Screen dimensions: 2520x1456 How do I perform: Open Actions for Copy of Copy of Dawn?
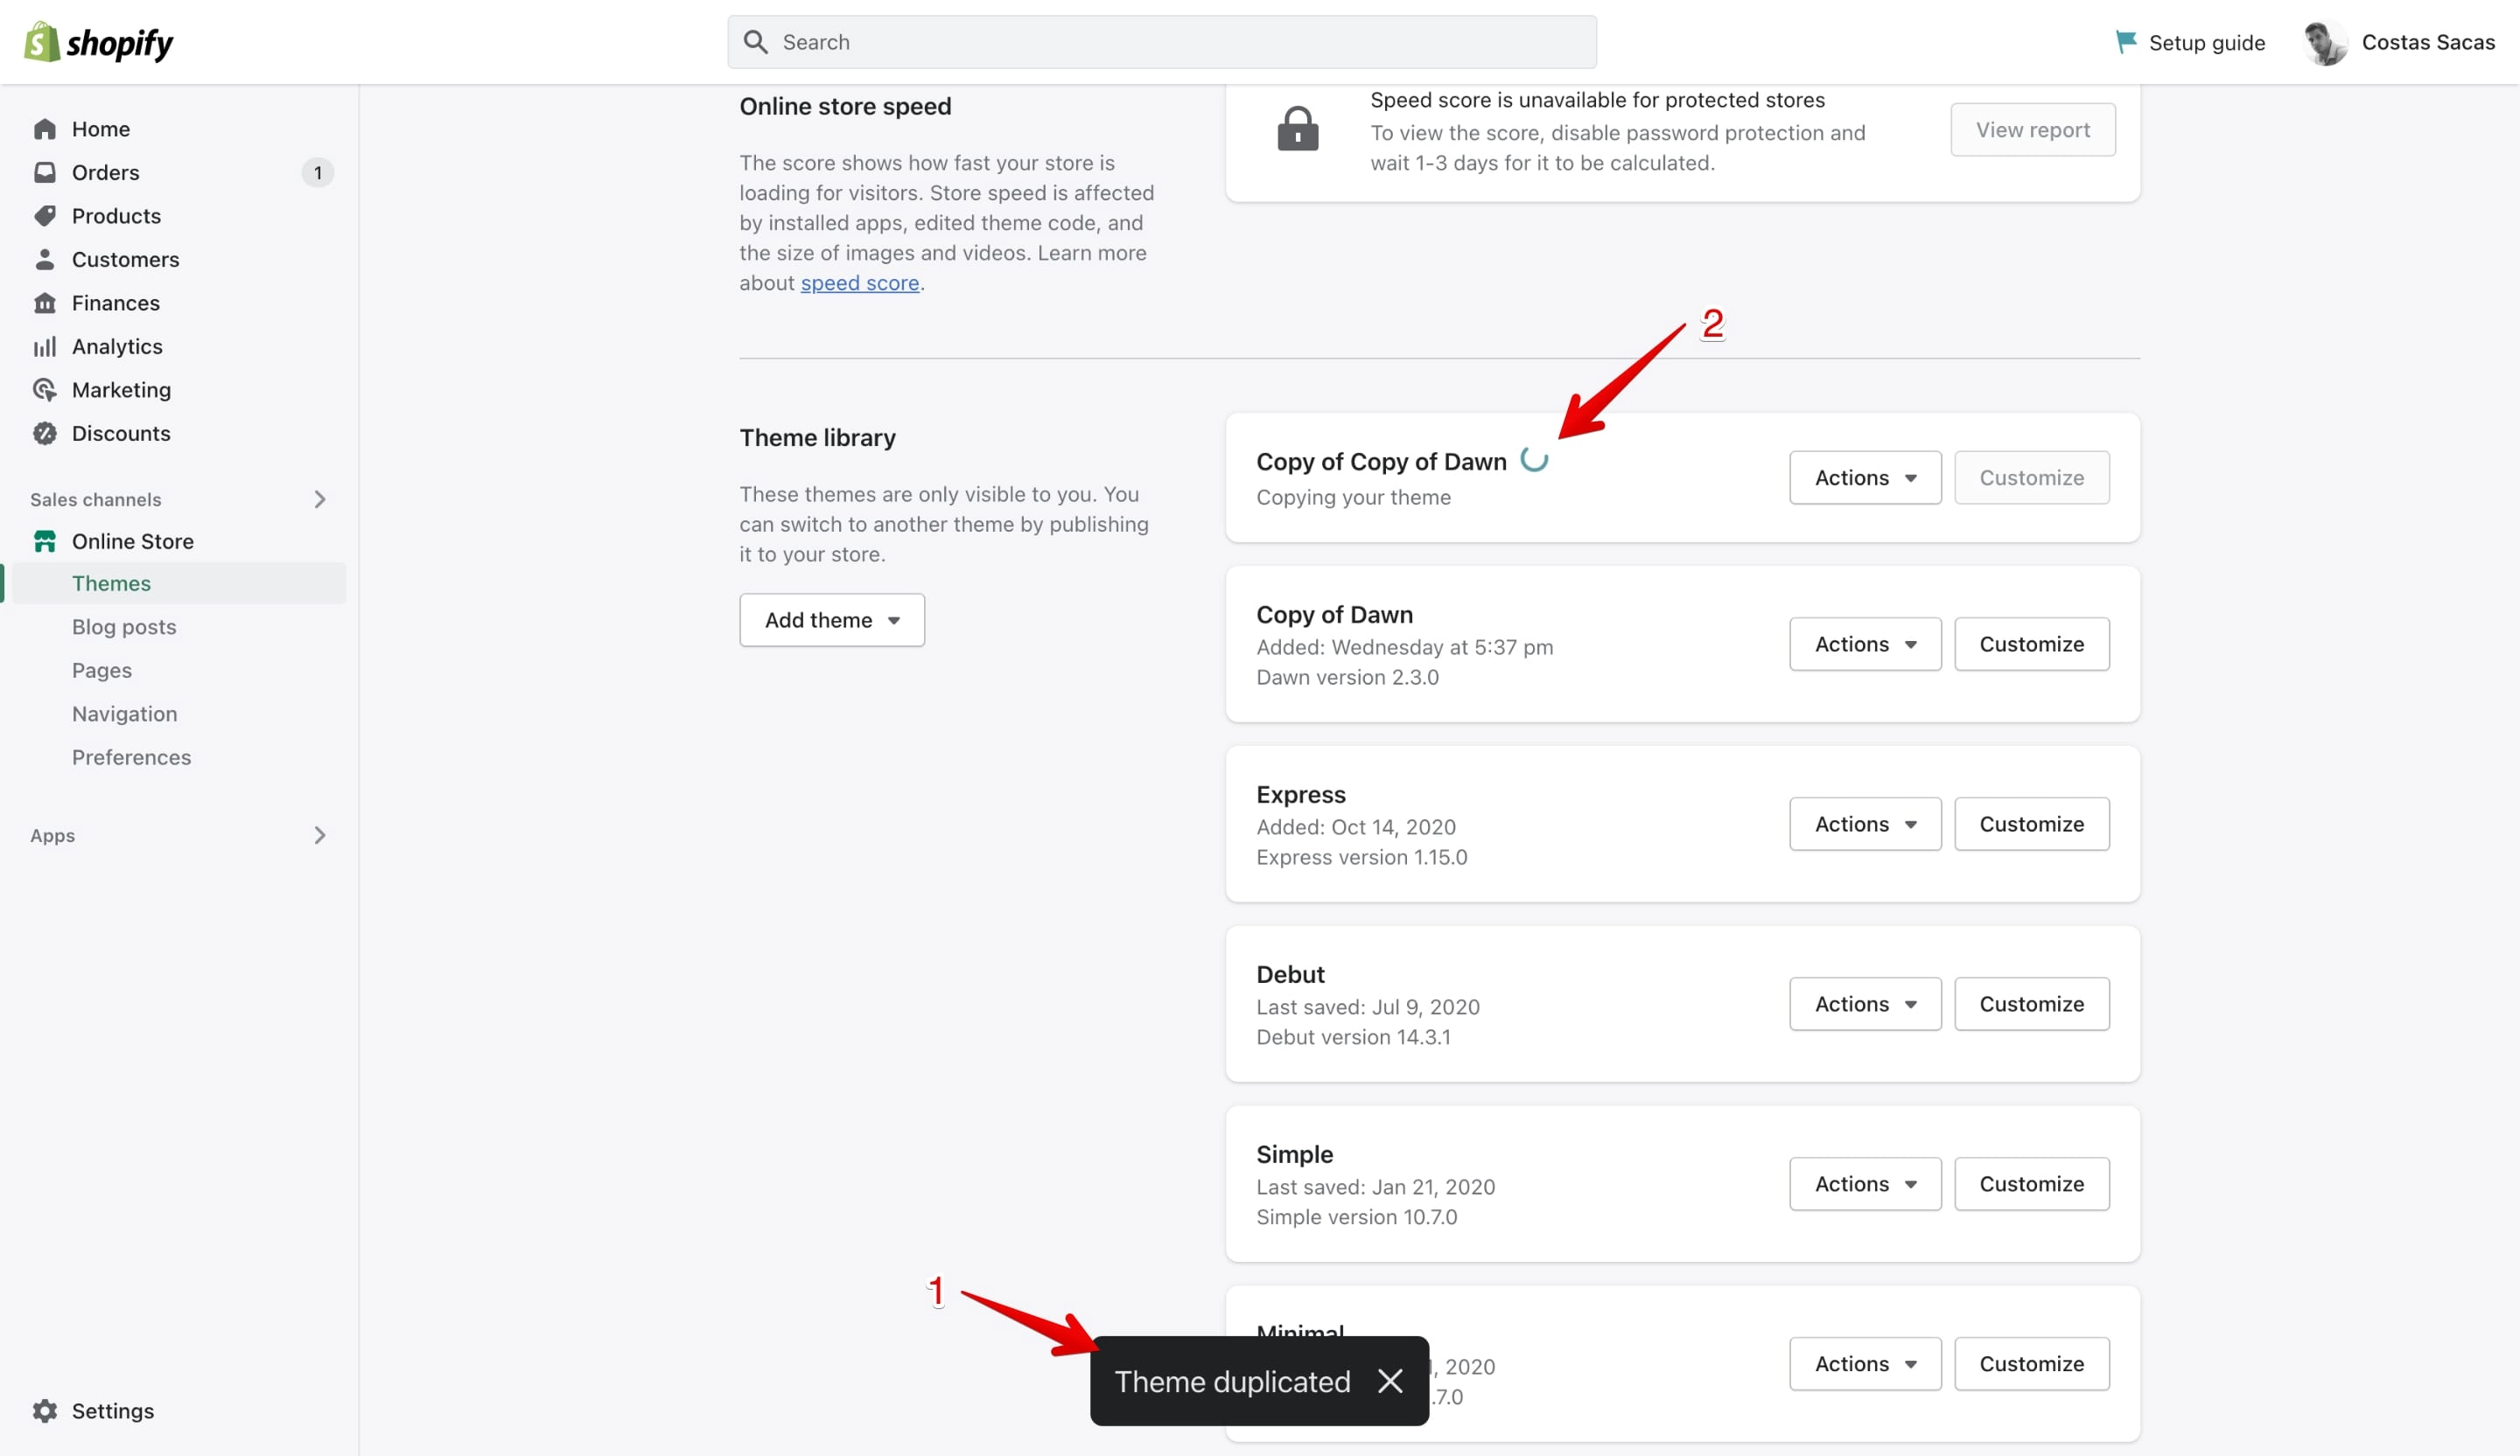coord(1865,477)
